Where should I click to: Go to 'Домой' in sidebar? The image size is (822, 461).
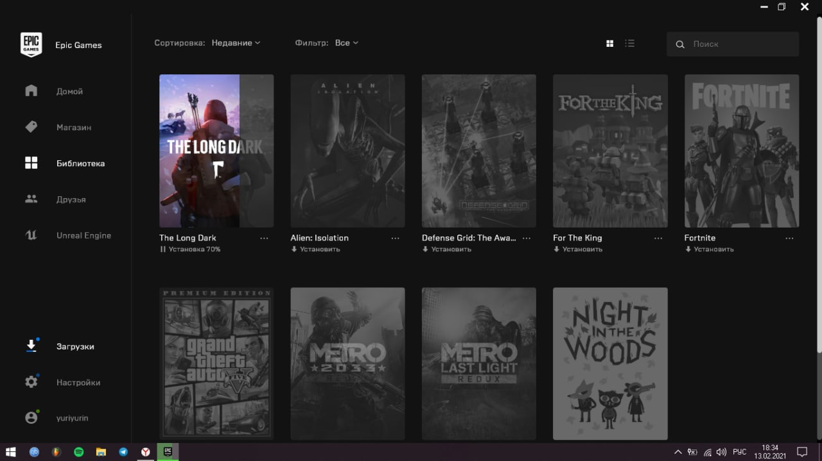tap(69, 91)
